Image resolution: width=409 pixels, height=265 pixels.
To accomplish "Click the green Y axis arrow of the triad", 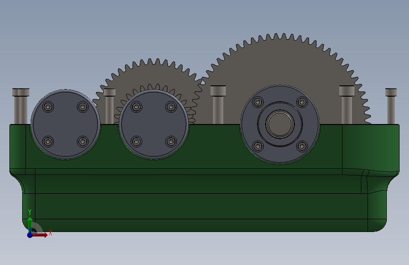I will click(x=30, y=224).
